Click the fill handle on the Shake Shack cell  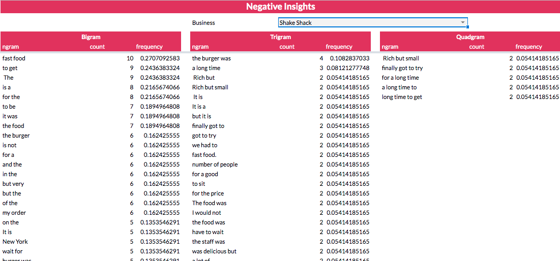pos(467,27)
